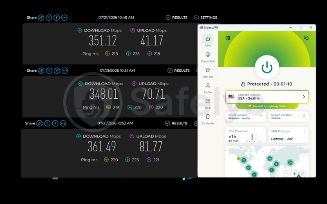The image size is (327, 204).
Task: Click the Powered by Lightway Turbo banner
Action: (267, 106)
